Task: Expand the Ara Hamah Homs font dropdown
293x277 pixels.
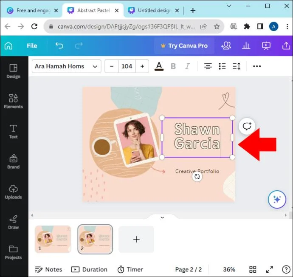Action: tap(67, 66)
